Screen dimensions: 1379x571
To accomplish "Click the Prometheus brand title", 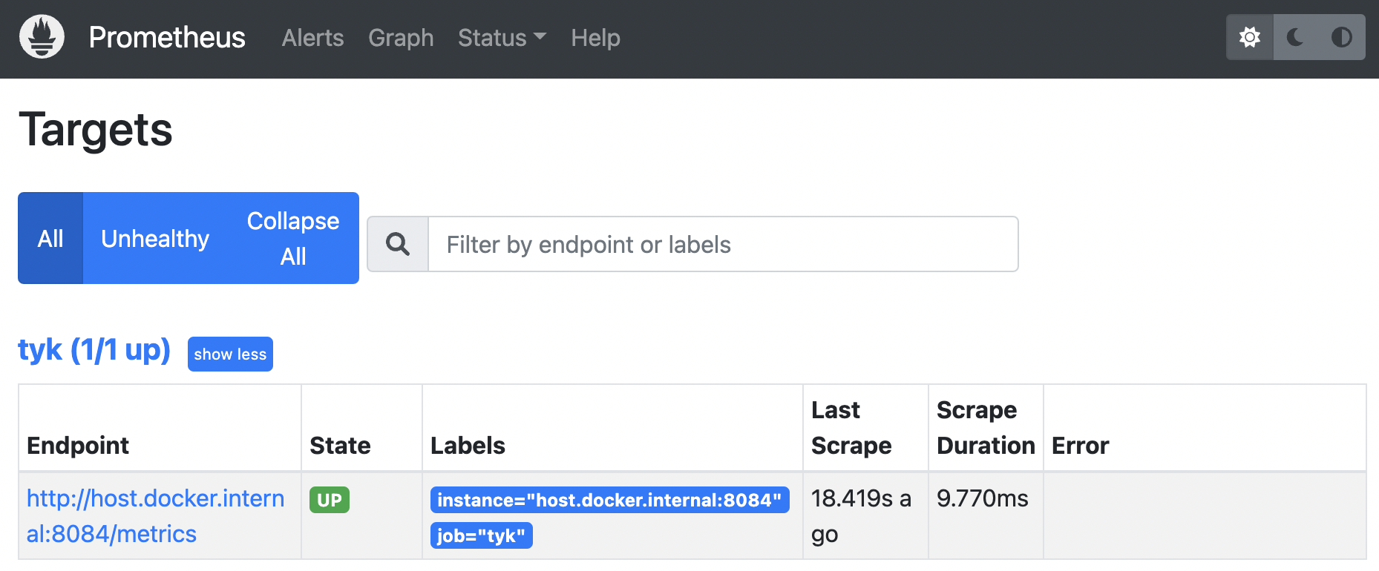I will click(167, 37).
